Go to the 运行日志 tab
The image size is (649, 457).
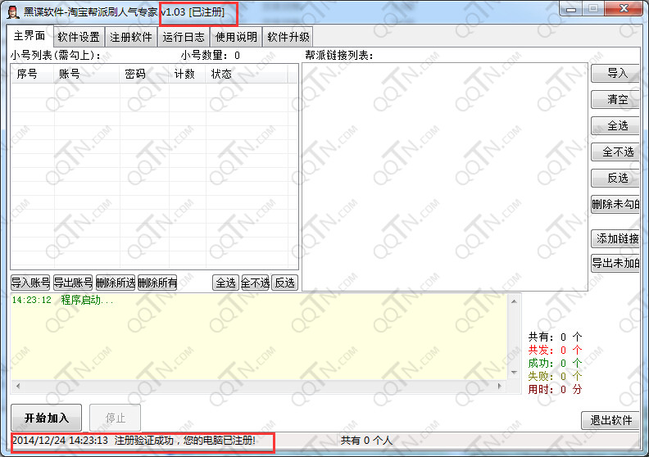pos(184,37)
